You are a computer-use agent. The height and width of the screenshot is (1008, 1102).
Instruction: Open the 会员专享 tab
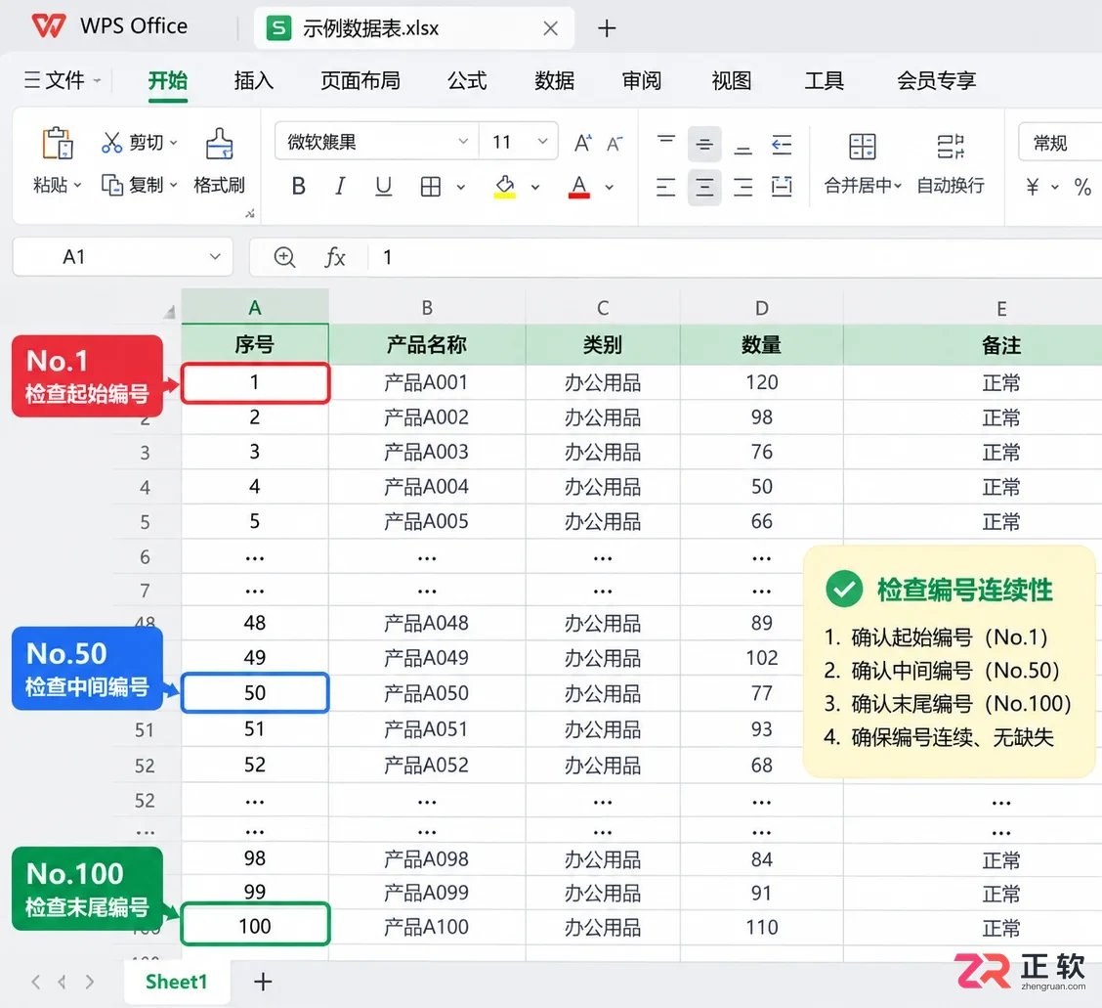pyautogui.click(x=936, y=81)
